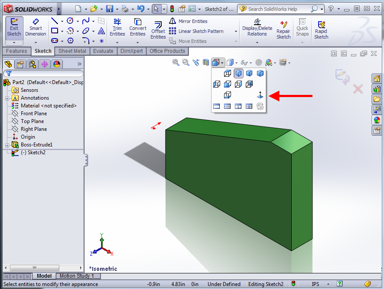Open the Appearances tab in the task pane
Viewport: 384px width, 289px height.
point(377,120)
